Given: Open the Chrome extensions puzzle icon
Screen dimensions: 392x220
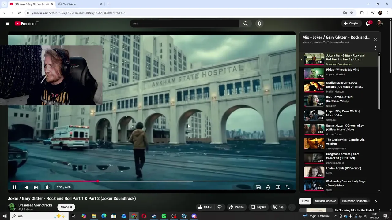Looking at the screenshot, I should 362,13.
